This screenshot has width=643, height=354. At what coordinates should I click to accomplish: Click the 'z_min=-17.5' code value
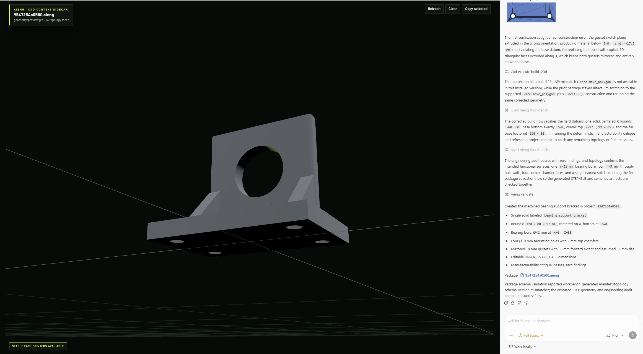coord(624,43)
